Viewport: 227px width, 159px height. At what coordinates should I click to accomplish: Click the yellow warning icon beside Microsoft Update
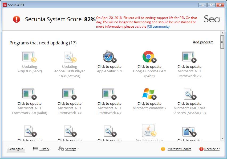tap(163, 149)
